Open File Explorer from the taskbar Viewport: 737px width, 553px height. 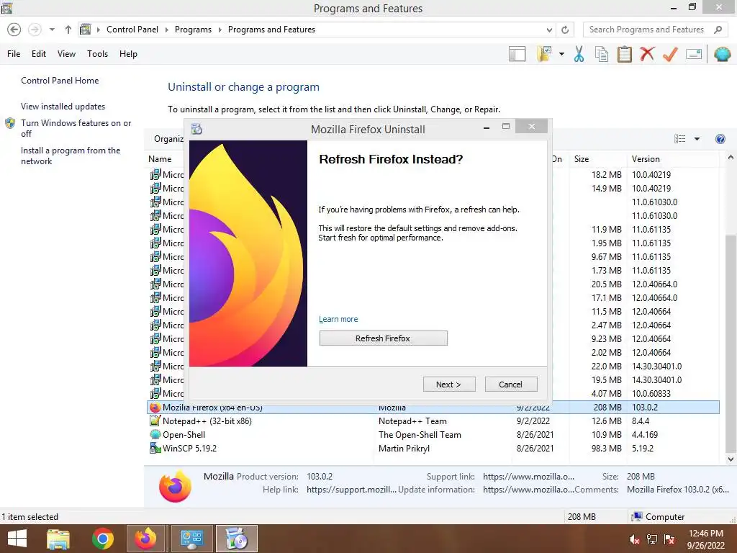tap(58, 539)
